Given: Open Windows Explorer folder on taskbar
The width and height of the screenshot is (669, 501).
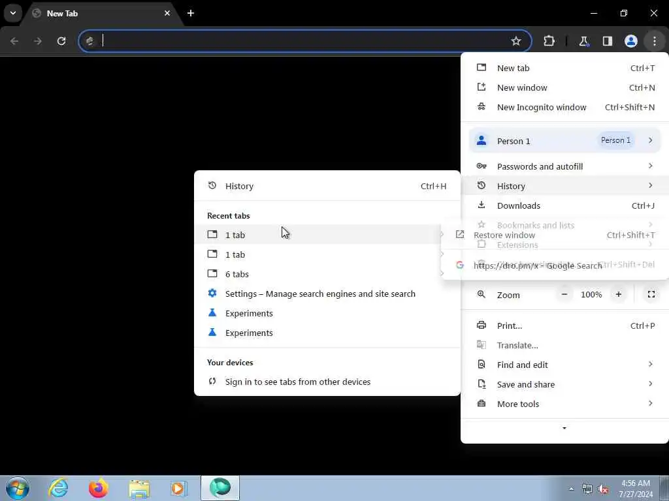Looking at the screenshot, I should pos(139,488).
